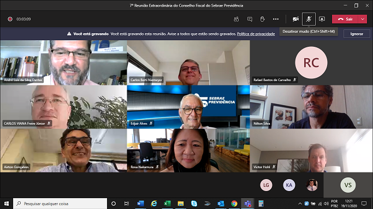
Task: Click the photo participant avatar
Action: [312, 185]
